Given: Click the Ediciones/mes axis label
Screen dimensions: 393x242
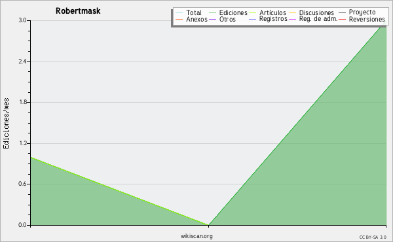Looking at the screenshot, I should (x=6, y=124).
